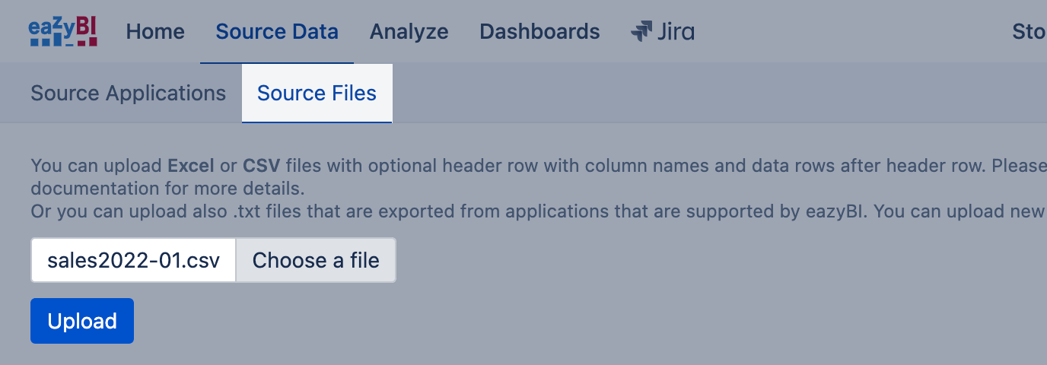Viewport: 1047px width, 365px height.
Task: Navigate to Dashboards
Action: [539, 32]
